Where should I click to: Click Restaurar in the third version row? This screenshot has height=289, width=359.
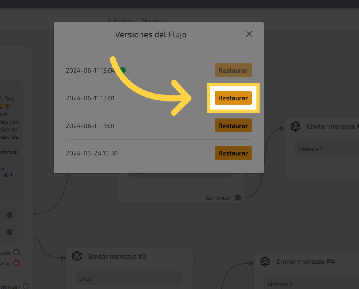point(233,126)
